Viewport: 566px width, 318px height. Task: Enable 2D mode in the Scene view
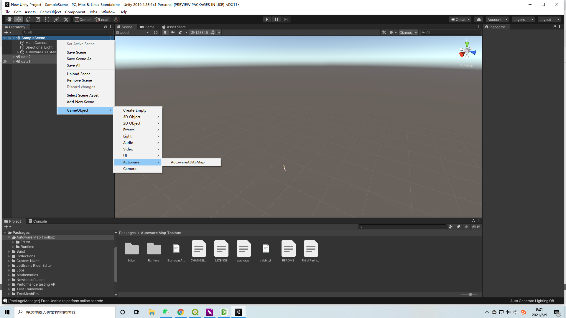[155, 32]
